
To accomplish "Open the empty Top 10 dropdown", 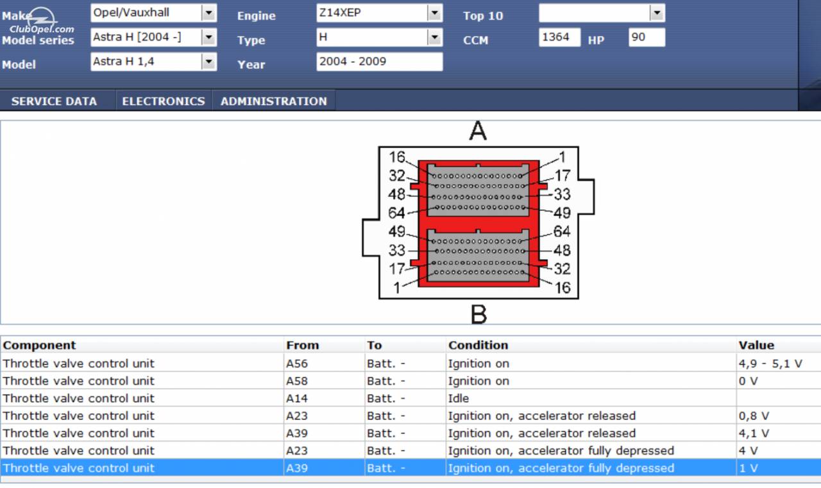I will click(602, 13).
